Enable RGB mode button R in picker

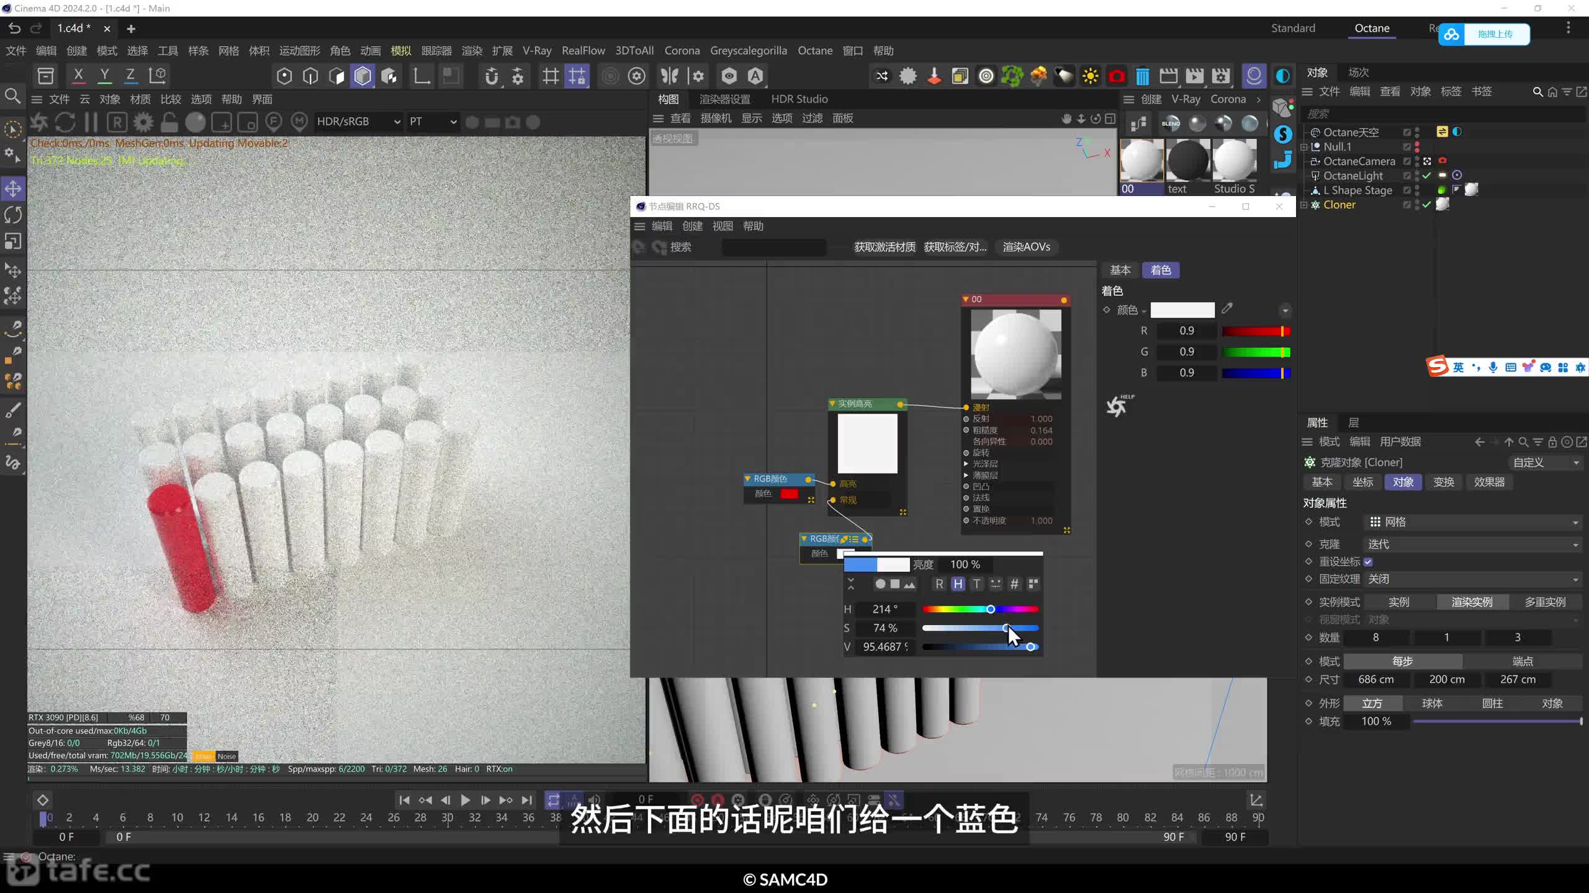(x=939, y=584)
